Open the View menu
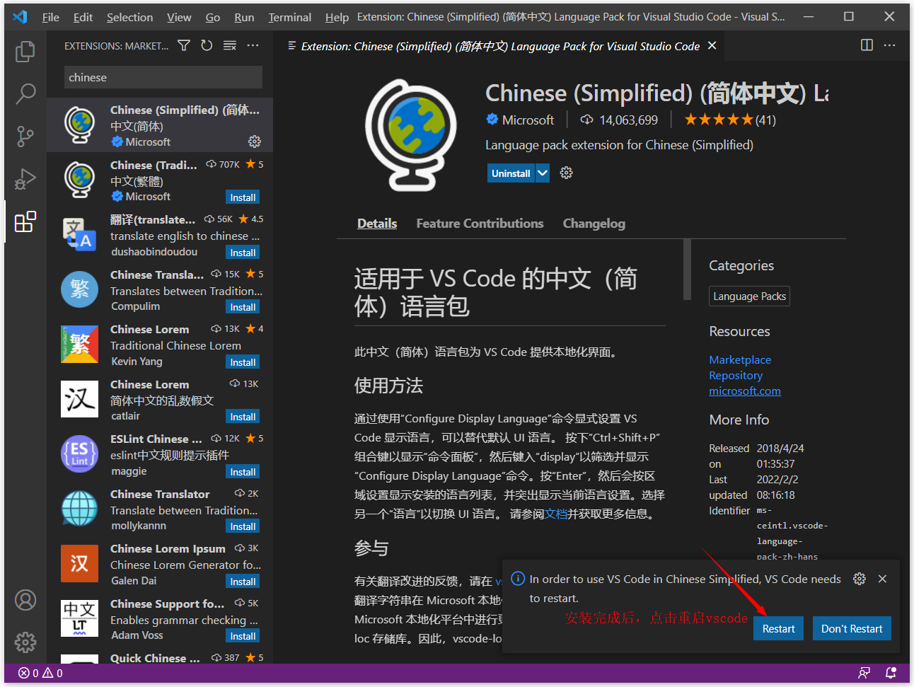Screen dimensions: 914x687 coord(179,17)
